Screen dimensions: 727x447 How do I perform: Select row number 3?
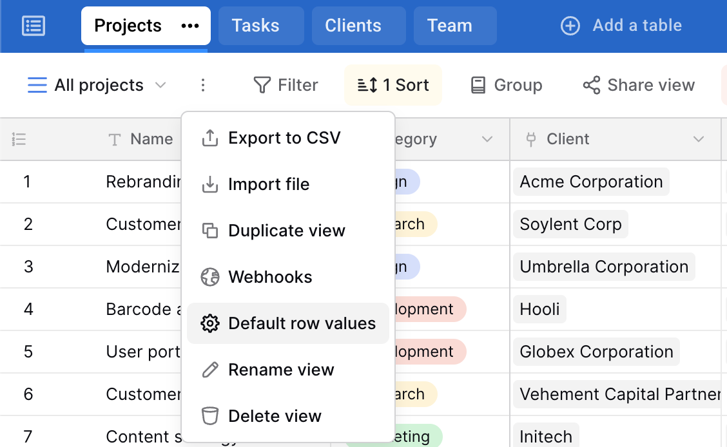(x=28, y=267)
